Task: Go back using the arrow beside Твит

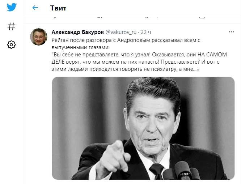Action: tap(35, 8)
